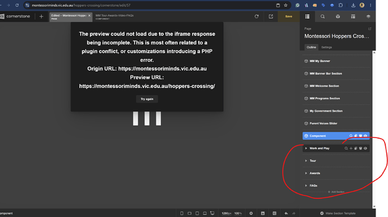Open the page in a new window using the external-link icon
This screenshot has width=388, height=217.
[271, 16]
